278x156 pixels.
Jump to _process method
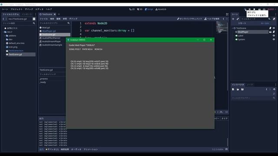coord(43,79)
